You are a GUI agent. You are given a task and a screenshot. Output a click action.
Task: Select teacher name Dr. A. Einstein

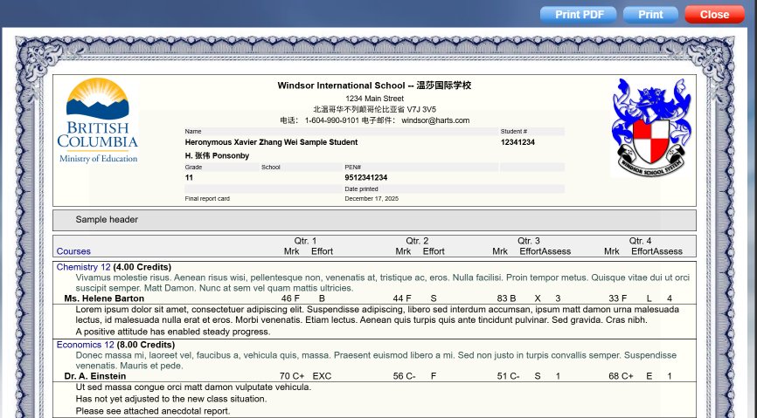point(97,376)
